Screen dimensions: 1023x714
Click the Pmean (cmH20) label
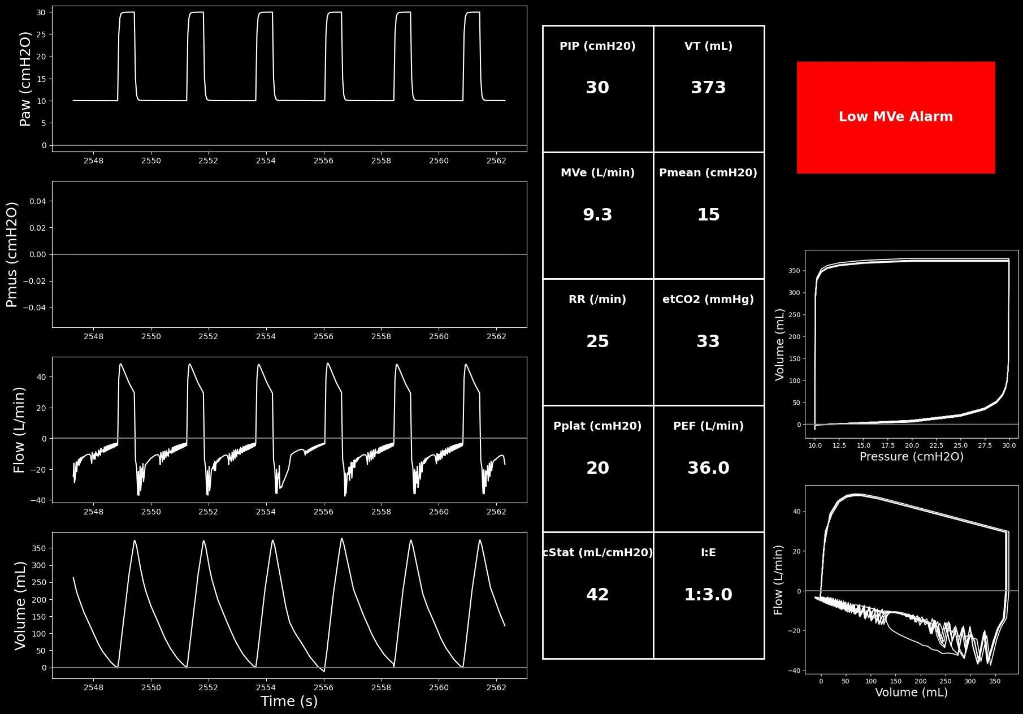tap(708, 173)
